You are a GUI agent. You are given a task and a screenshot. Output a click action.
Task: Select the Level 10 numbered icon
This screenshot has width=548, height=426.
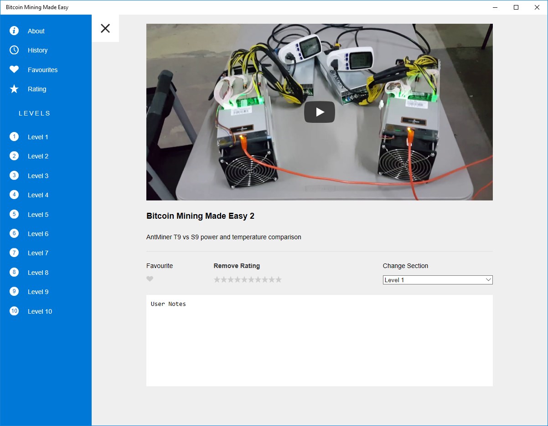point(14,311)
